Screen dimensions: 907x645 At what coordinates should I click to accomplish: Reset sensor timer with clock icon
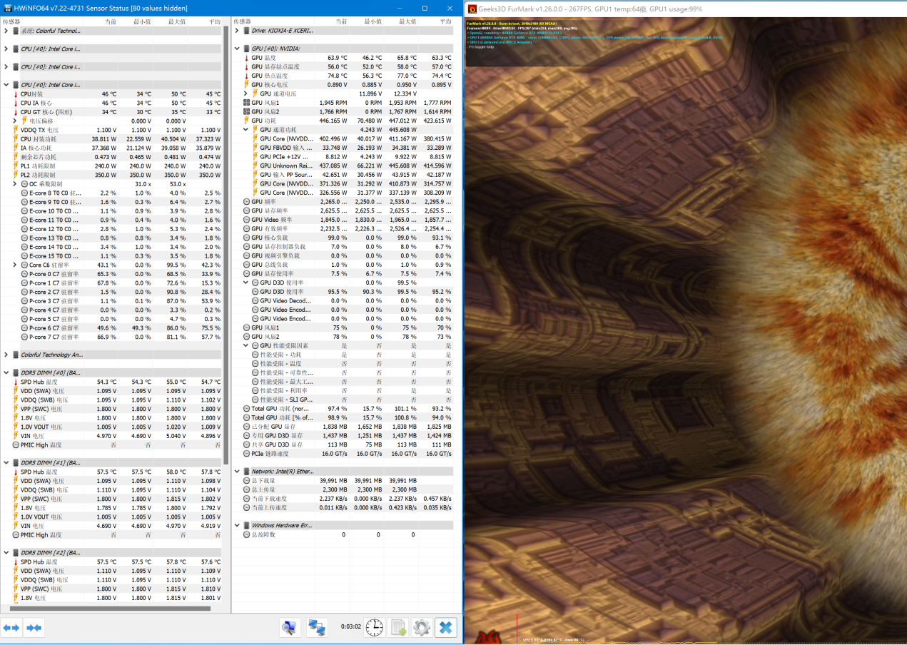(374, 628)
